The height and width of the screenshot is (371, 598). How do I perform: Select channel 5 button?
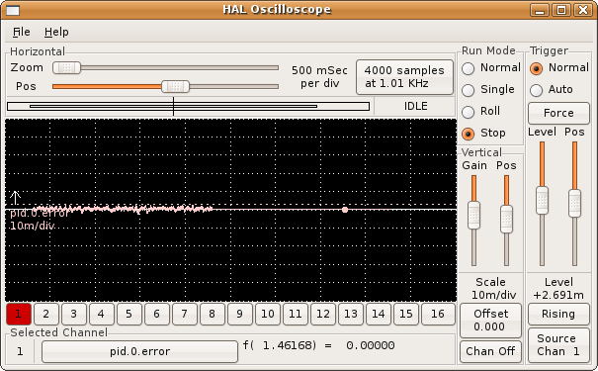(128, 315)
